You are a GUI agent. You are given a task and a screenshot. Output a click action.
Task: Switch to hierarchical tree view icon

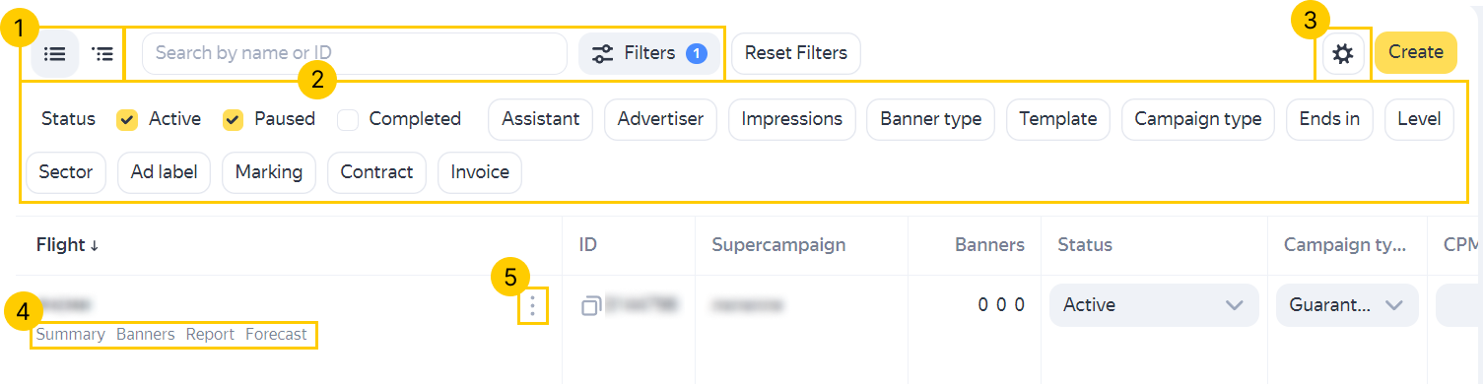click(102, 53)
